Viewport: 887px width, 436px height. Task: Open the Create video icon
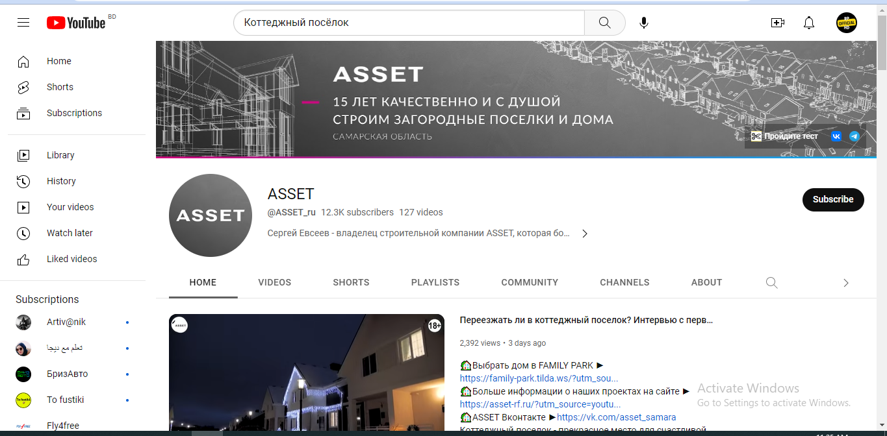click(x=777, y=23)
